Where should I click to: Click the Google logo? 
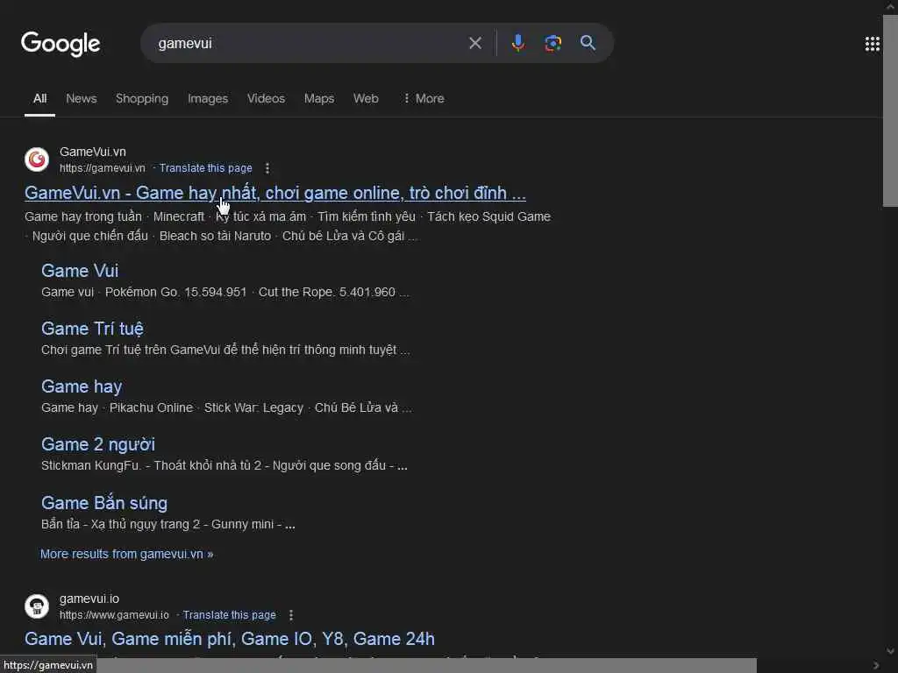coord(61,44)
